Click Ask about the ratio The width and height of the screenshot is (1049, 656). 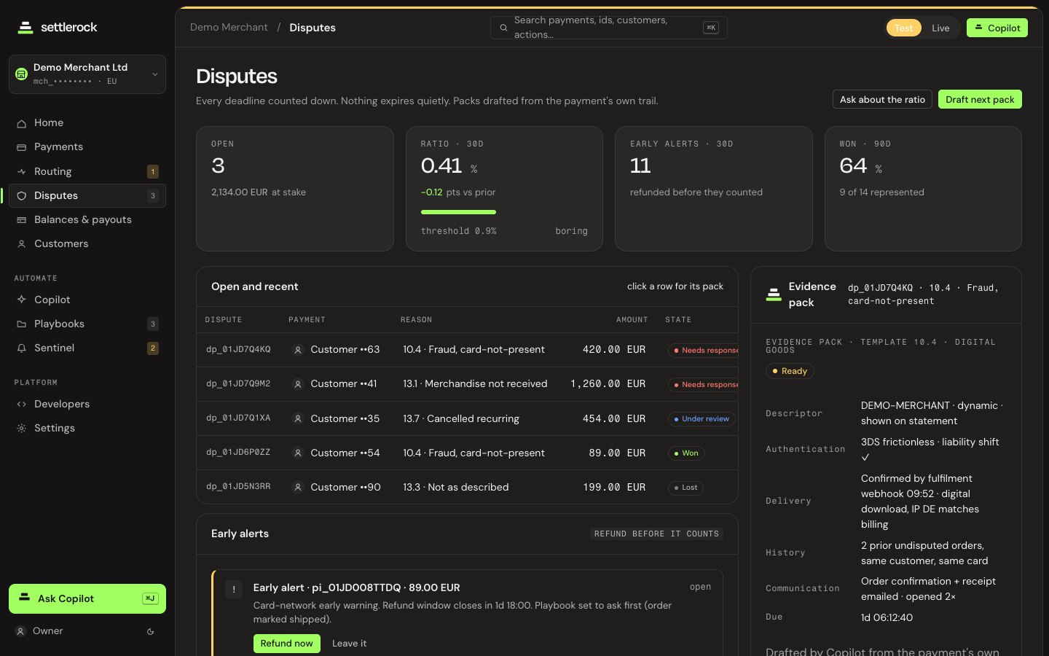click(x=882, y=100)
